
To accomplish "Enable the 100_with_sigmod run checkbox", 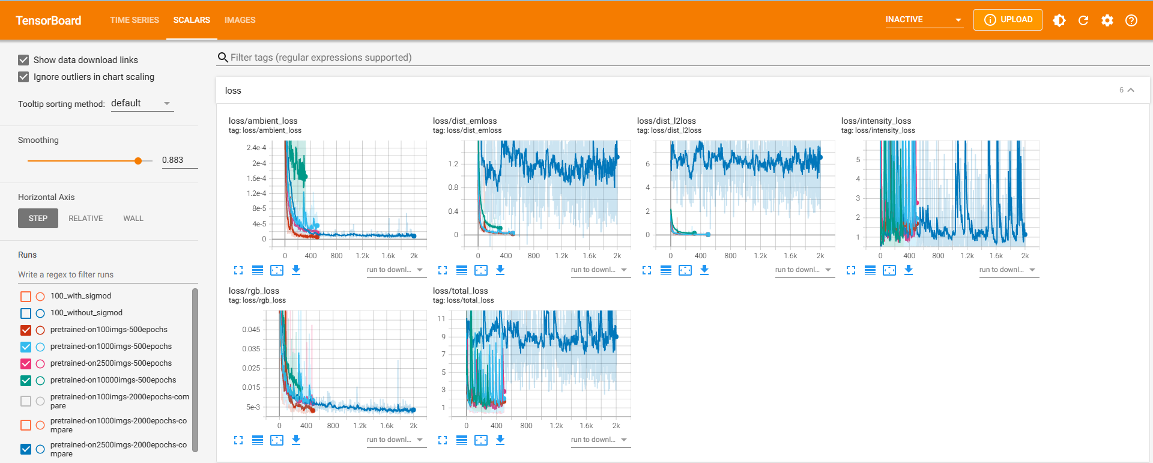I will pos(26,297).
